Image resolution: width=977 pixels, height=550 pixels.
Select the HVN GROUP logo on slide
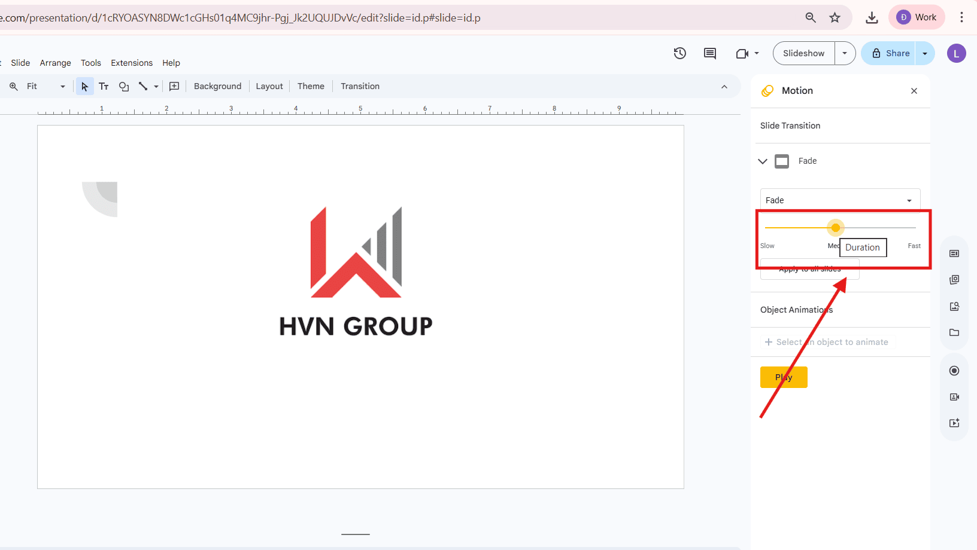click(356, 273)
